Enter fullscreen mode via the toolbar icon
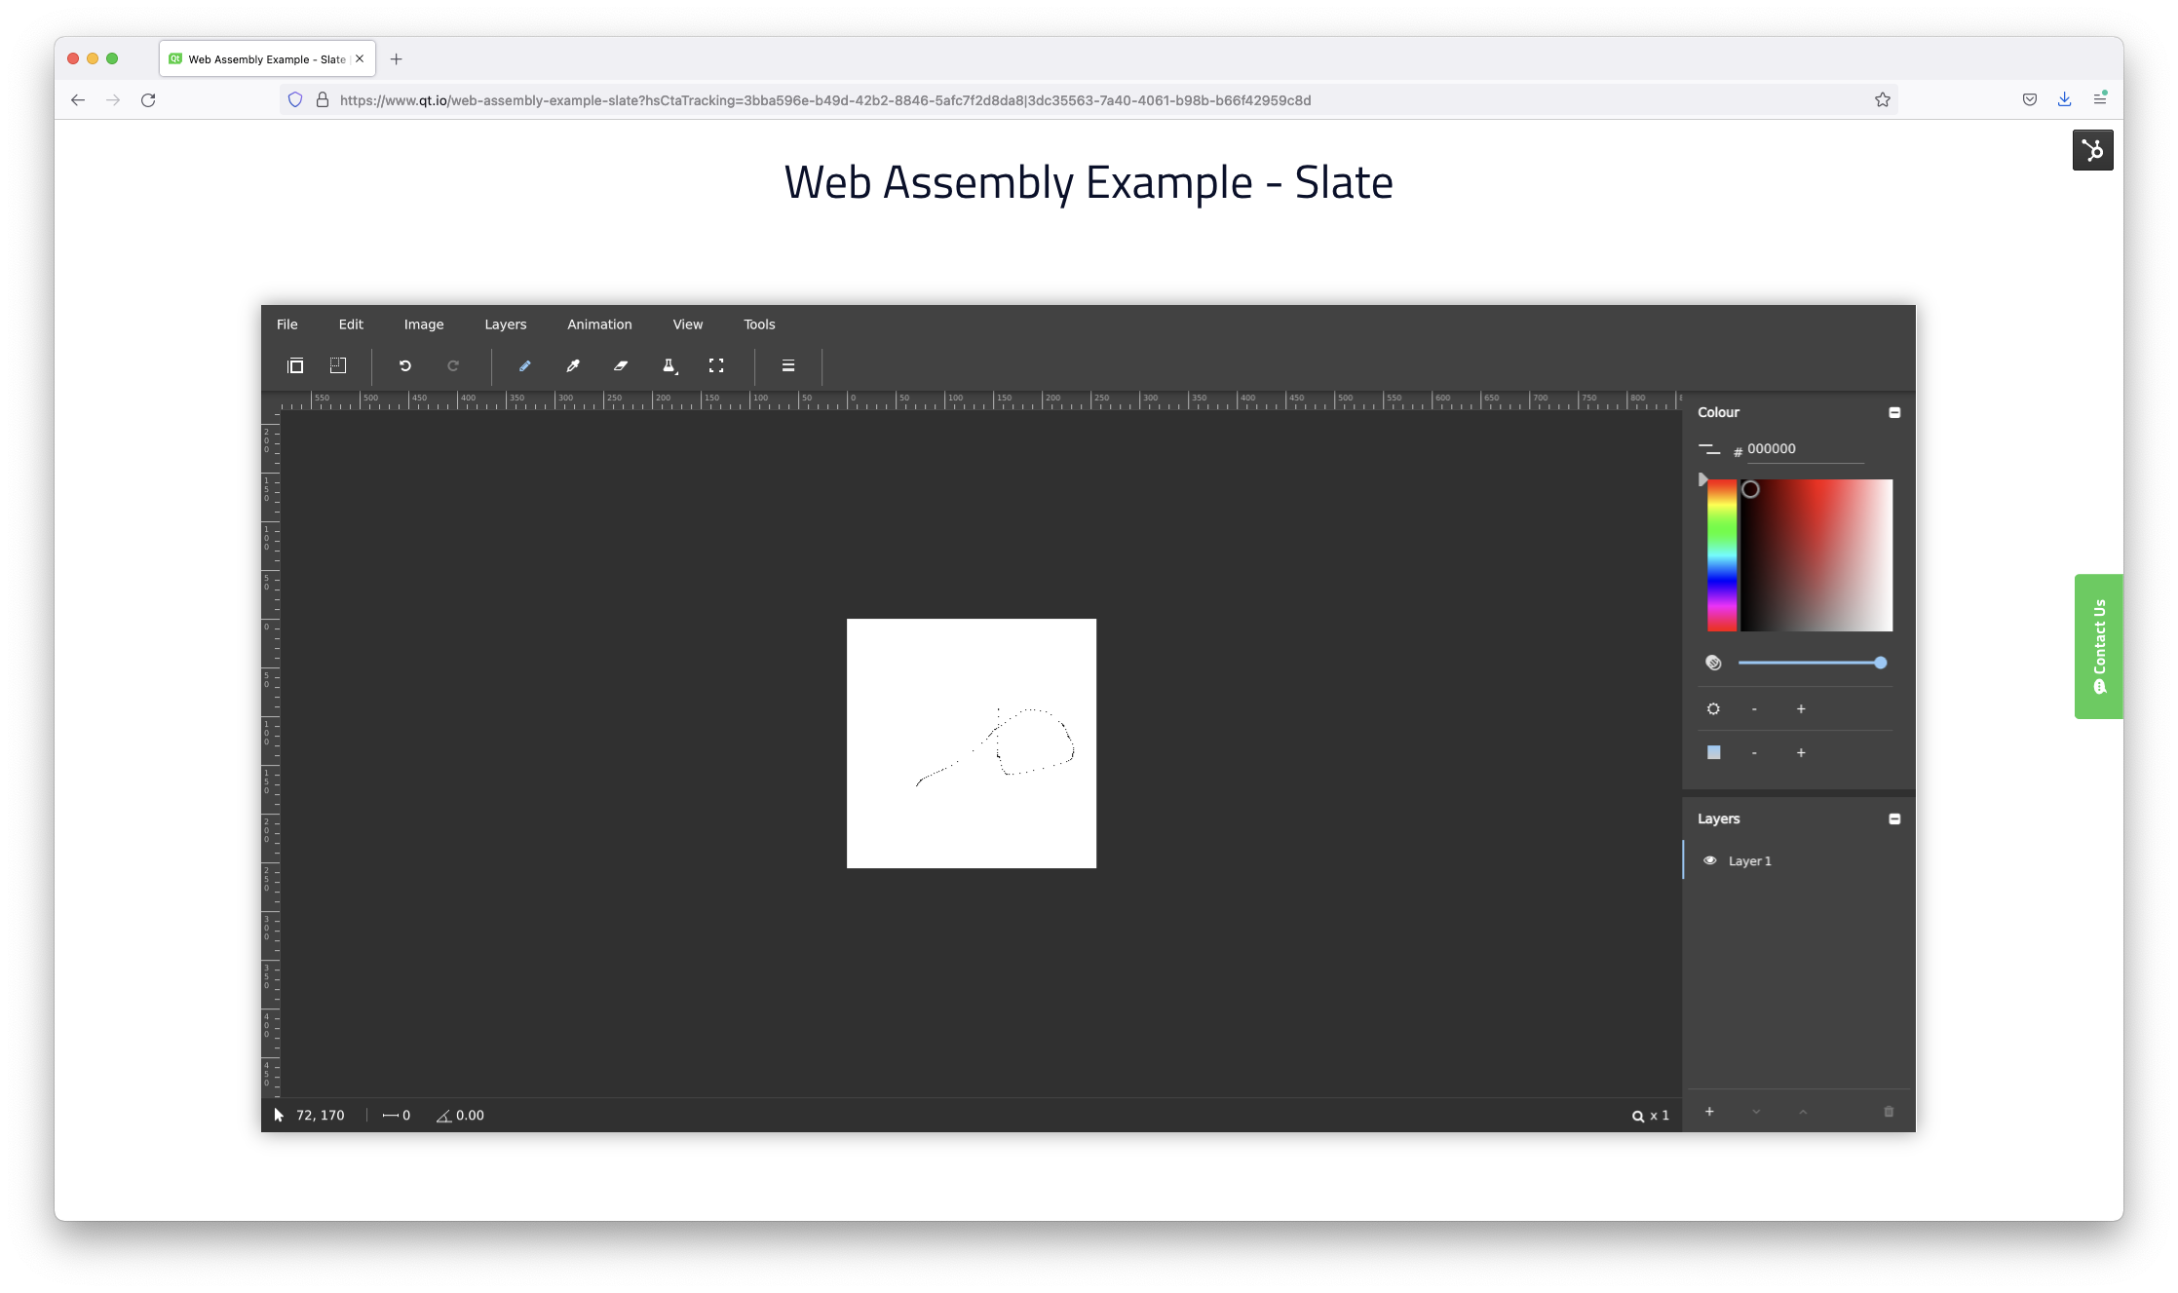 point(716,365)
